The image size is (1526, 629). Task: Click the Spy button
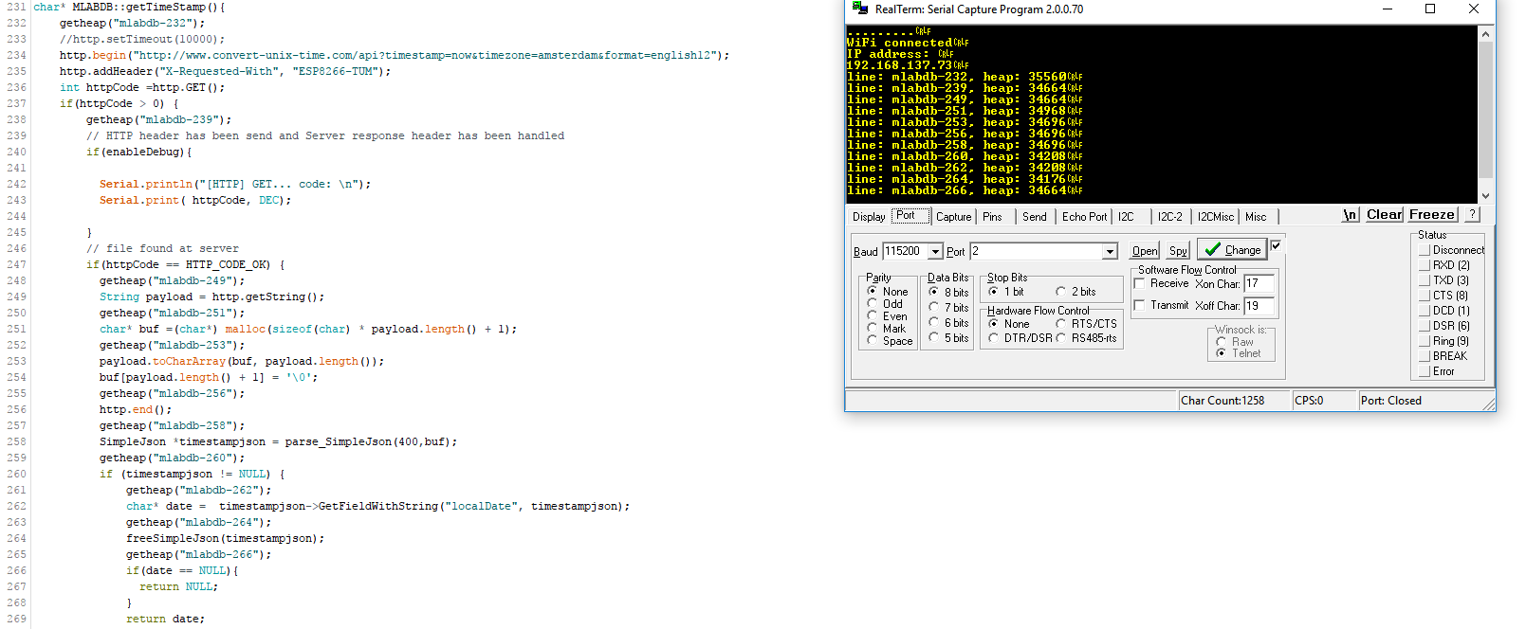point(1178,251)
